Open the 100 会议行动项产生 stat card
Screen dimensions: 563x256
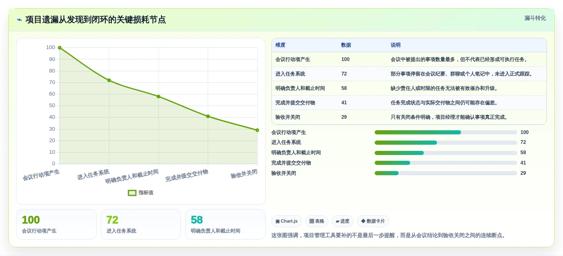click(x=56, y=224)
